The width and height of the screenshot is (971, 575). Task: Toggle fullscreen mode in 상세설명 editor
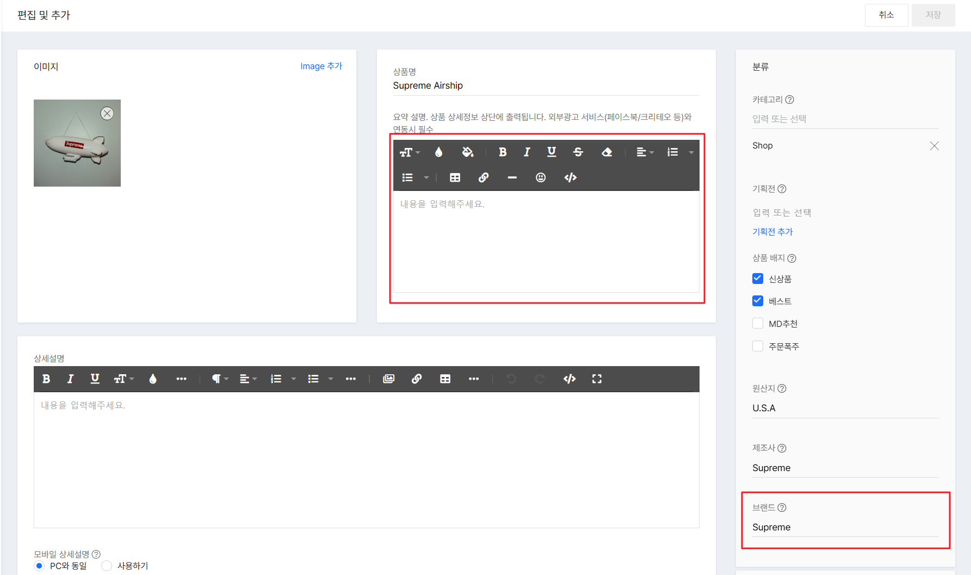point(597,379)
